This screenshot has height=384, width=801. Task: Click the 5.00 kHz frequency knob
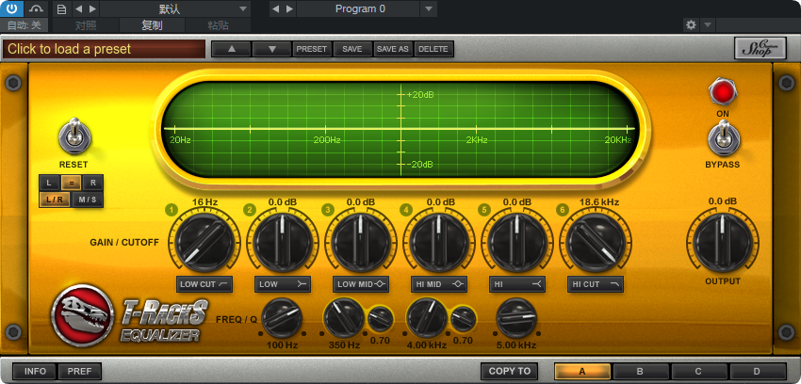point(516,318)
